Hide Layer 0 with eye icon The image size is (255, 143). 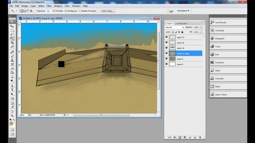click(x=167, y=64)
